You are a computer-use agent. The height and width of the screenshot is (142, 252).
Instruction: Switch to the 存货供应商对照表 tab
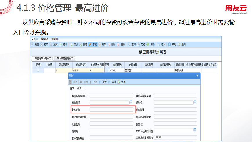(66, 58)
